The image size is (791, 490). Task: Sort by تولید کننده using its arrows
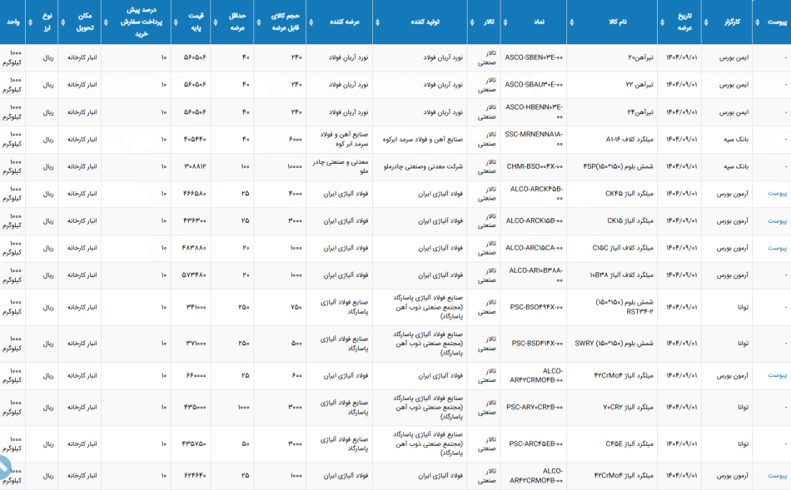pyautogui.click(x=377, y=22)
